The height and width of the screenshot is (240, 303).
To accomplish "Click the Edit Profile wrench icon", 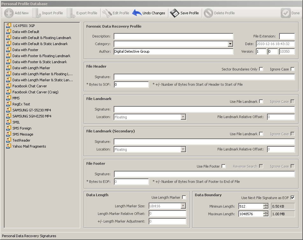I will pyautogui.click(x=107, y=13).
